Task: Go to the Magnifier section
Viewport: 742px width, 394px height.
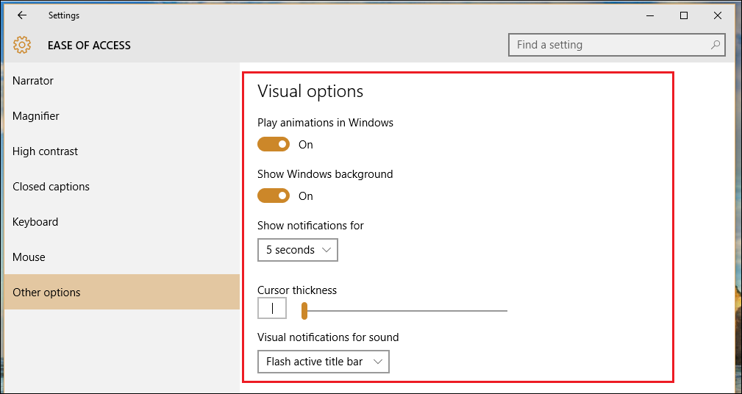Action: pyautogui.click(x=36, y=116)
